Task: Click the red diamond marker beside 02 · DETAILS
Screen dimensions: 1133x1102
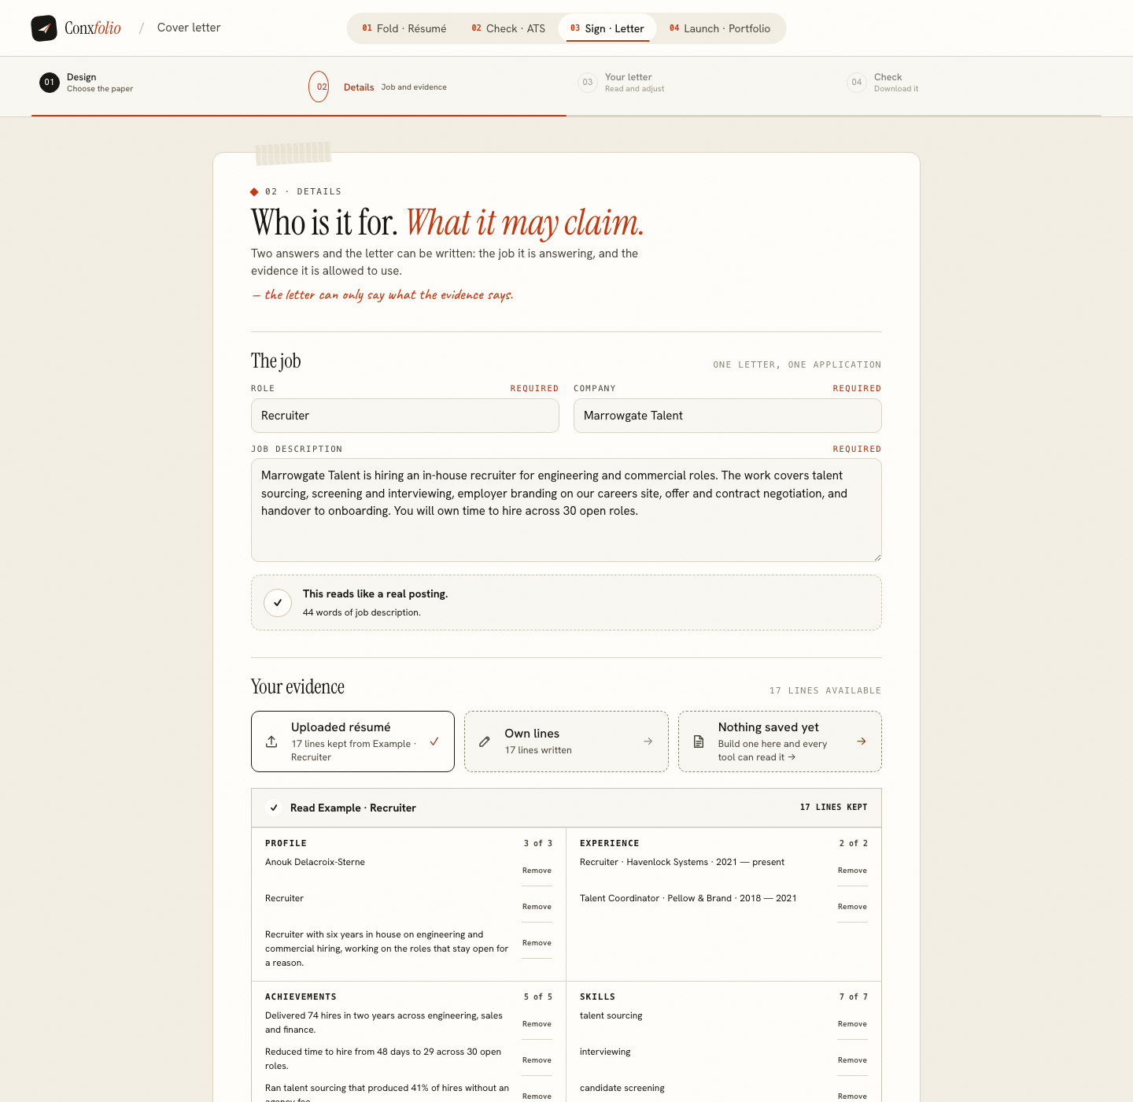Action: pyautogui.click(x=254, y=192)
